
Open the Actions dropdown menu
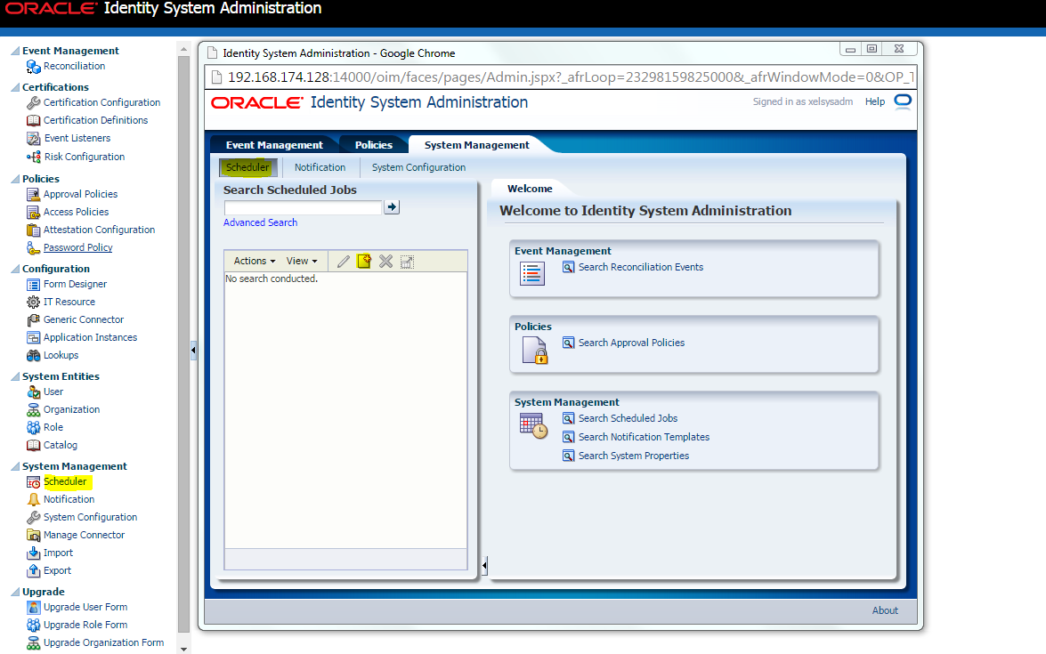pos(255,262)
